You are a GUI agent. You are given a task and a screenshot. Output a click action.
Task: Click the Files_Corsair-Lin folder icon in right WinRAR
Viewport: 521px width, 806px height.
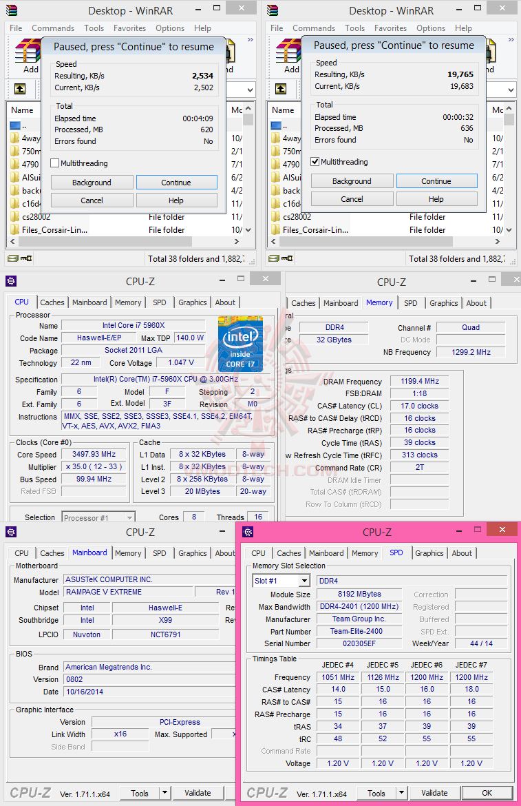[x=276, y=230]
